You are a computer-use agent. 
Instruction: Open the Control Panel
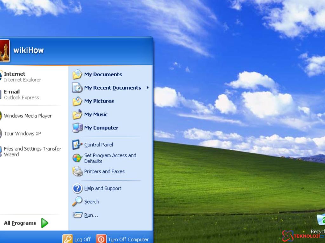pyautogui.click(x=98, y=145)
